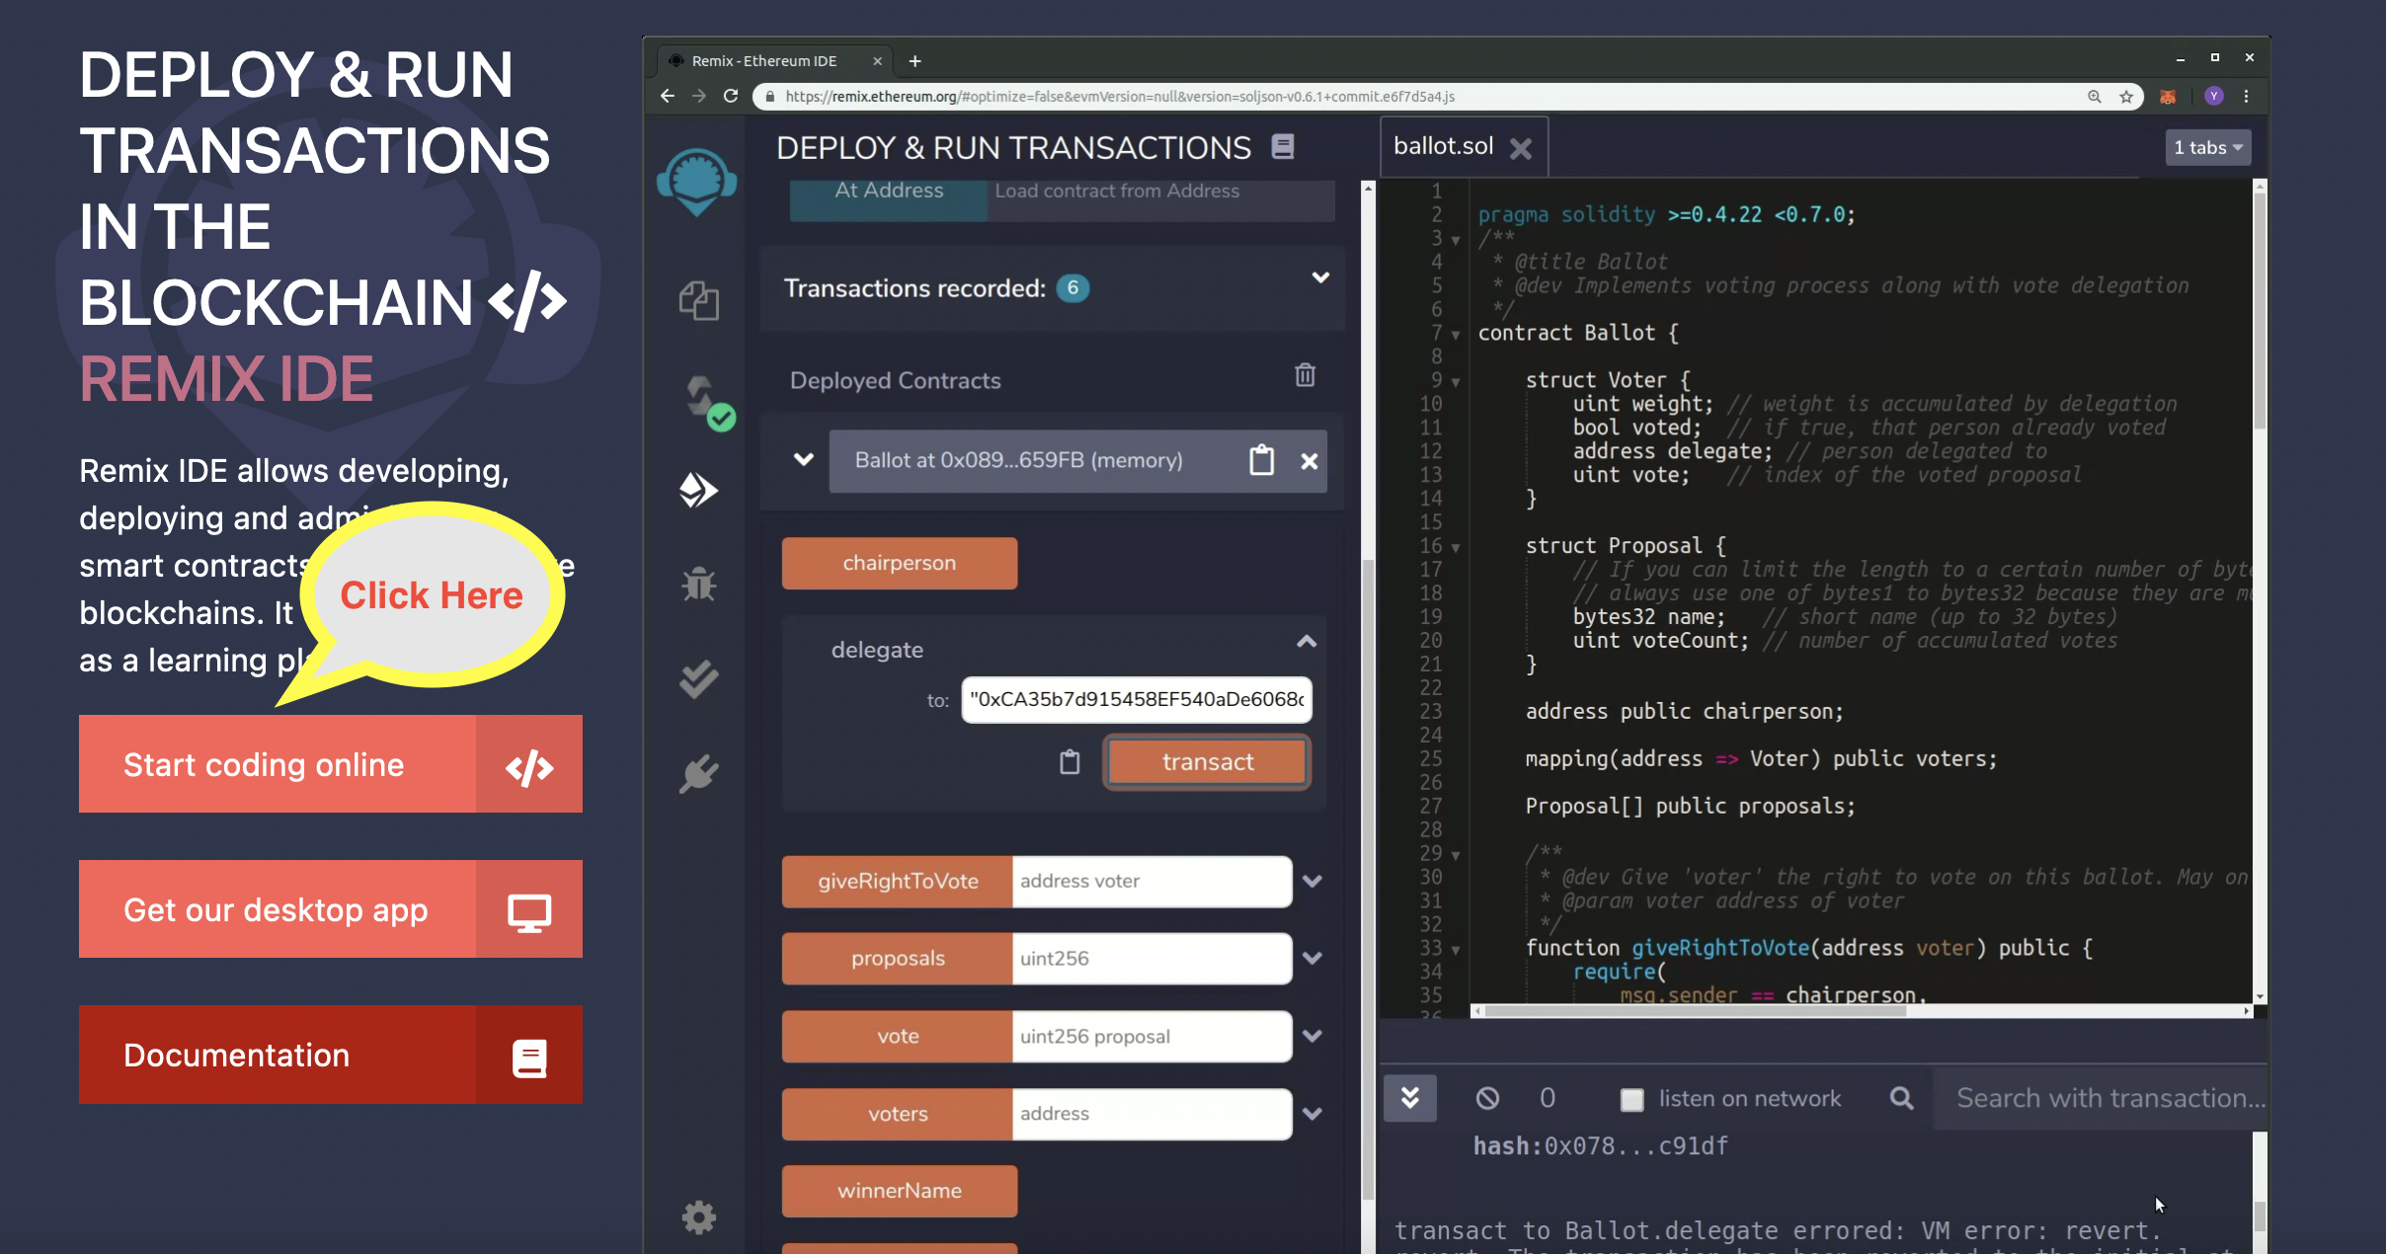
Task: Call the winnerName function
Action: [900, 1191]
